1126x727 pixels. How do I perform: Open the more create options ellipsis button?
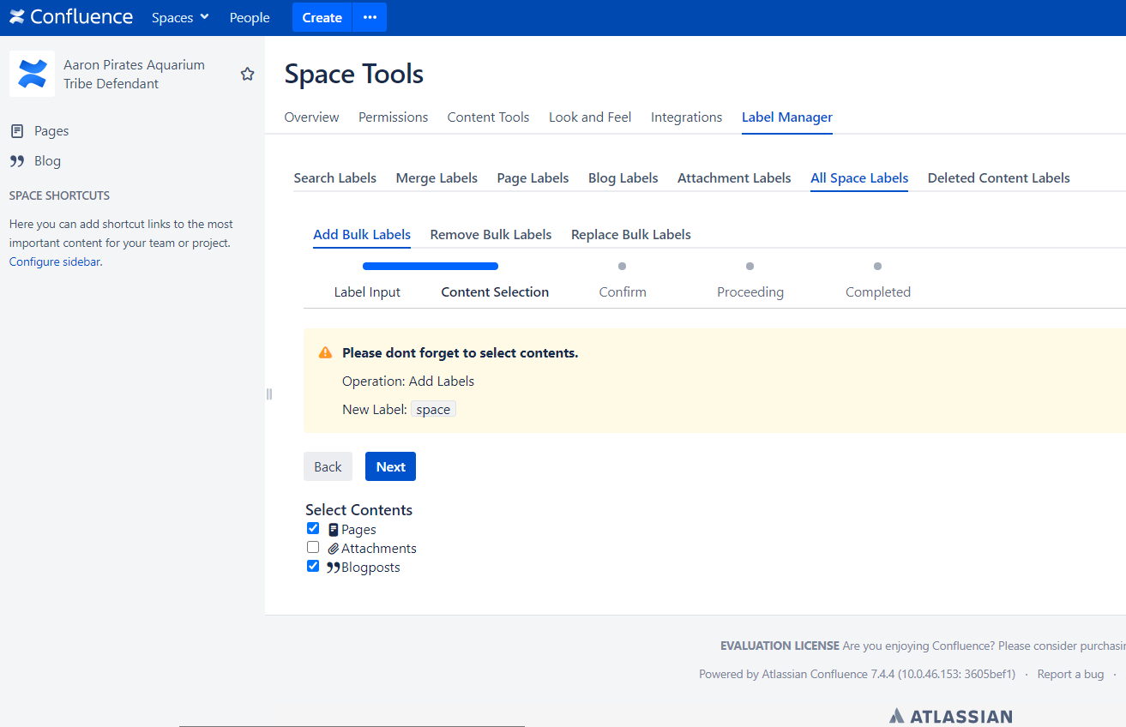[x=370, y=17]
